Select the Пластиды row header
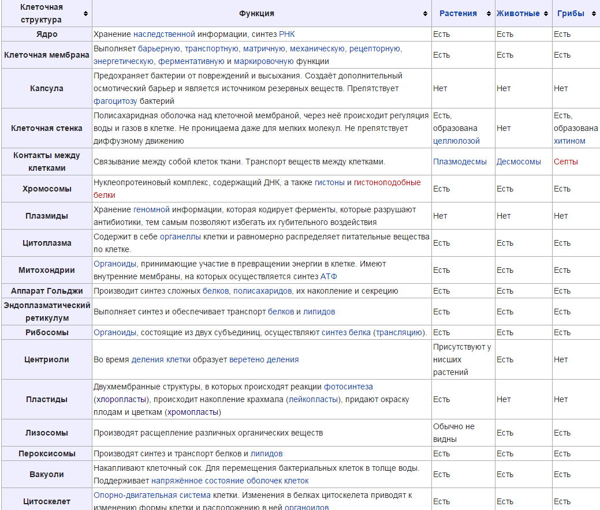600x510 pixels. [47, 399]
